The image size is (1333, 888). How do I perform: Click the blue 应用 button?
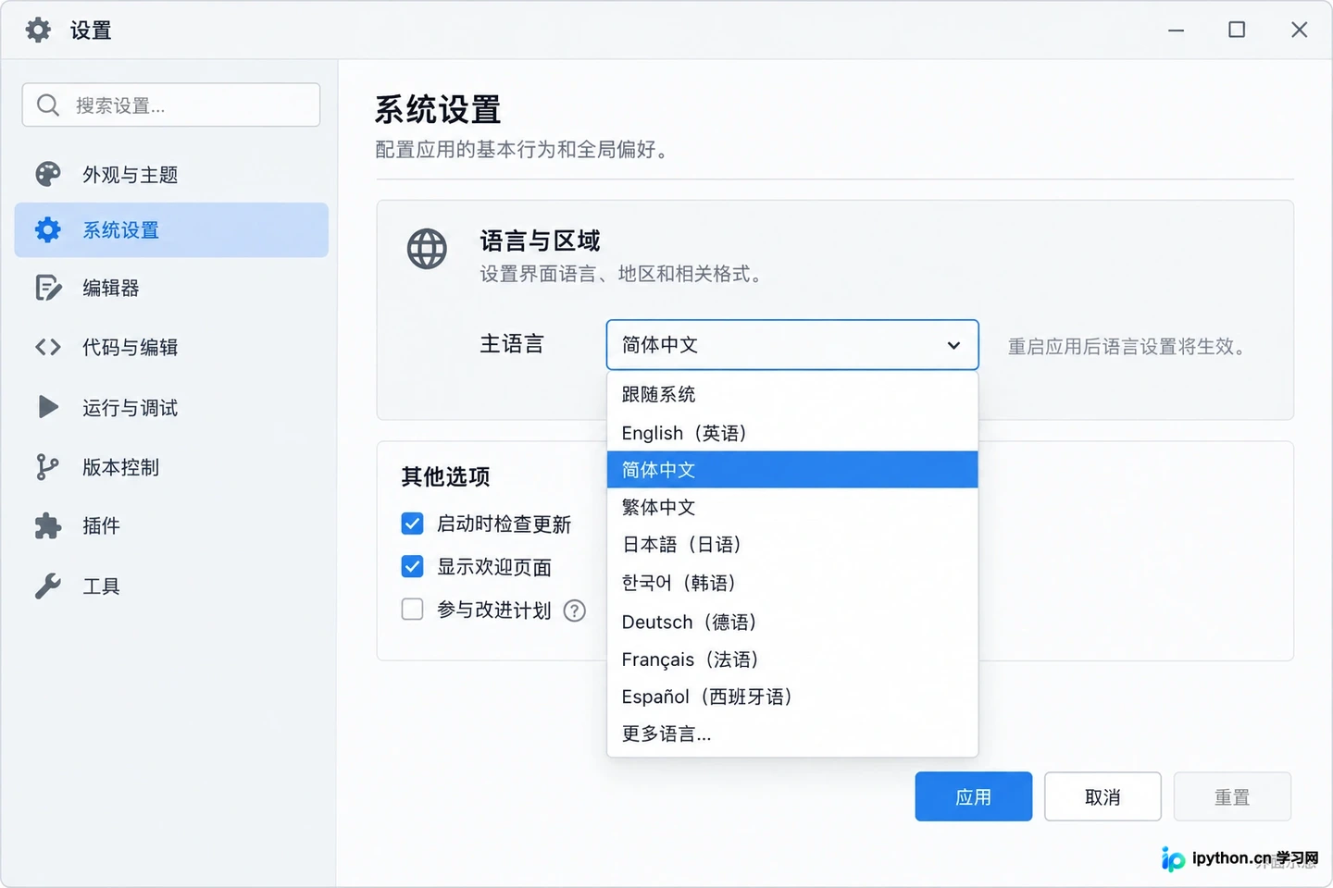974,796
